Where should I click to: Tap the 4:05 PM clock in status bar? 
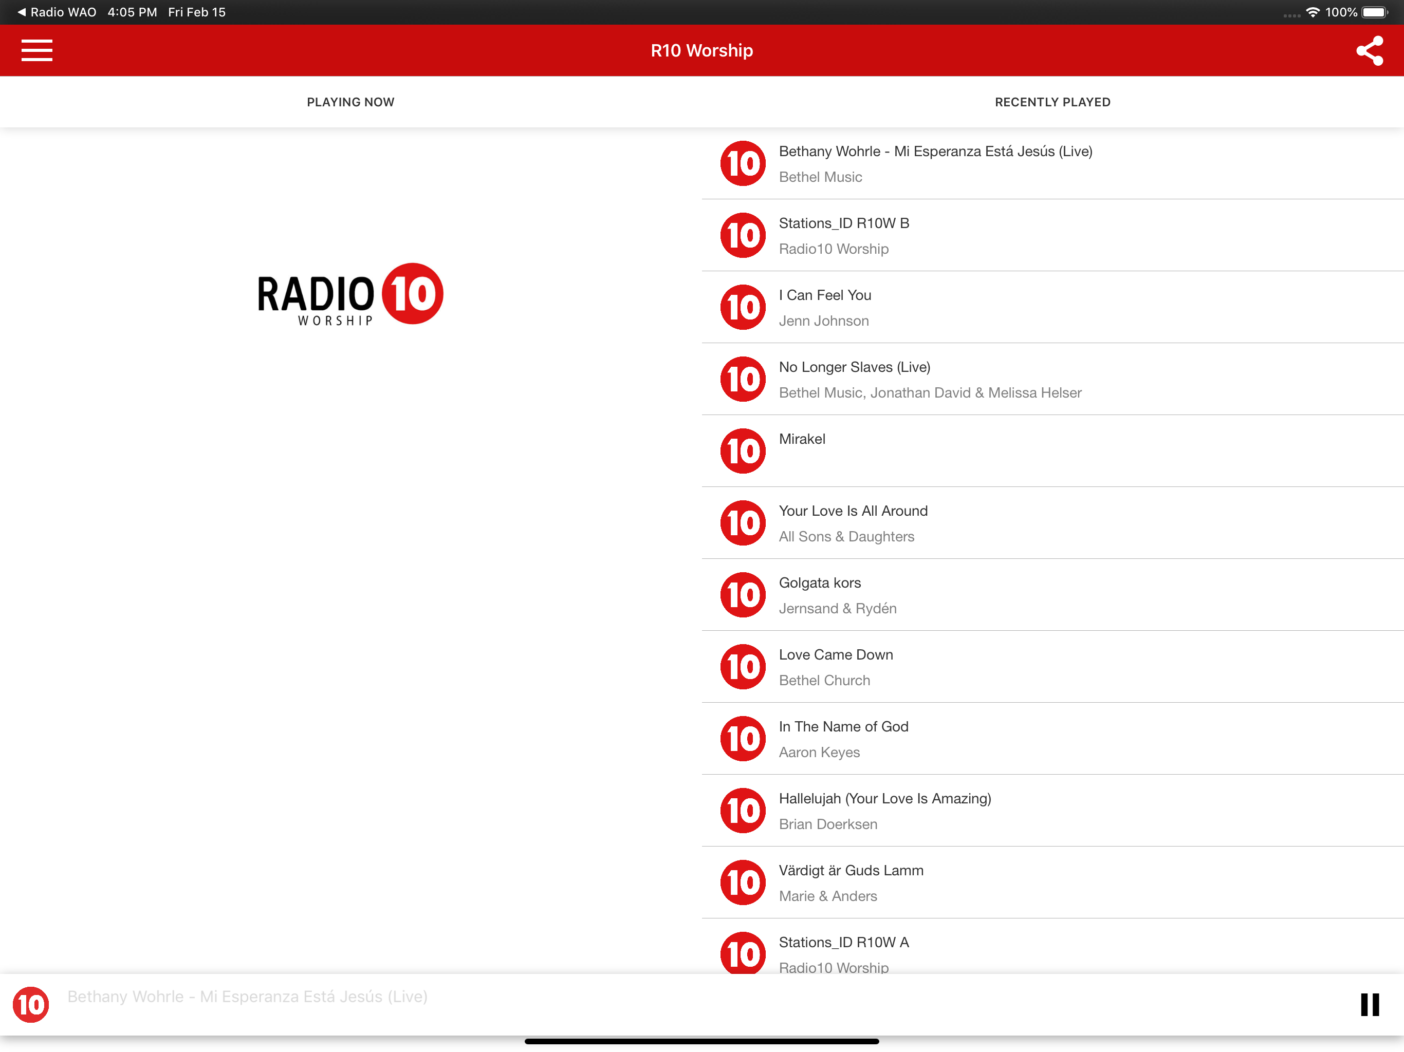[x=132, y=12]
